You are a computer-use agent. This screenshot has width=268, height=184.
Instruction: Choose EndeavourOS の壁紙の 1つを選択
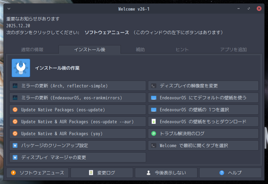click(x=203, y=110)
